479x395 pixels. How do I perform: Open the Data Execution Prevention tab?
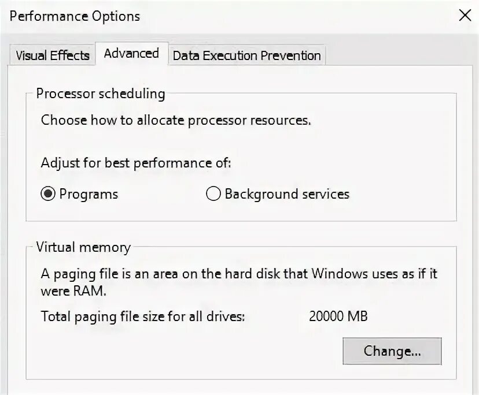(x=246, y=55)
